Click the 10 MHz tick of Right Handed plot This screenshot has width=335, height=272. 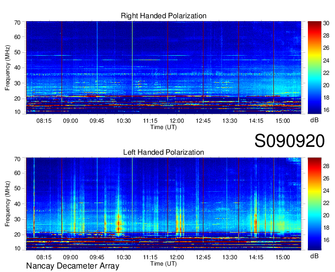[x=17, y=112]
